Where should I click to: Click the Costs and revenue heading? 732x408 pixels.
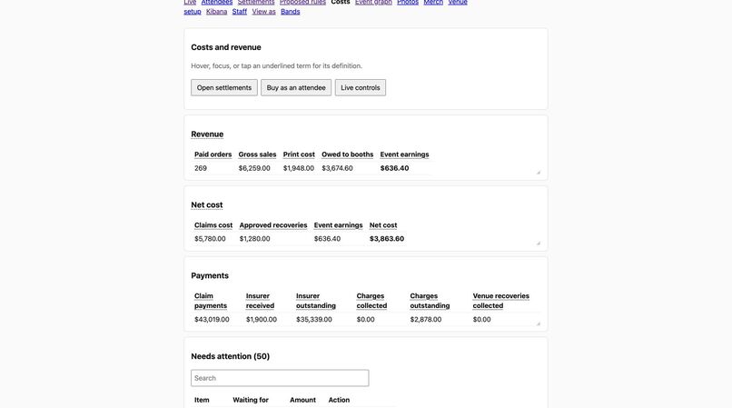coord(226,47)
